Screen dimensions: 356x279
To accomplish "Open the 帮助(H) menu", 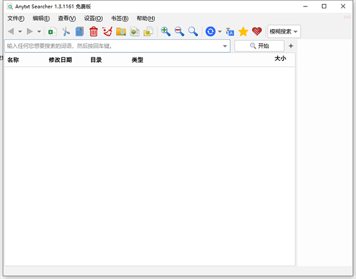I will 146,18.
